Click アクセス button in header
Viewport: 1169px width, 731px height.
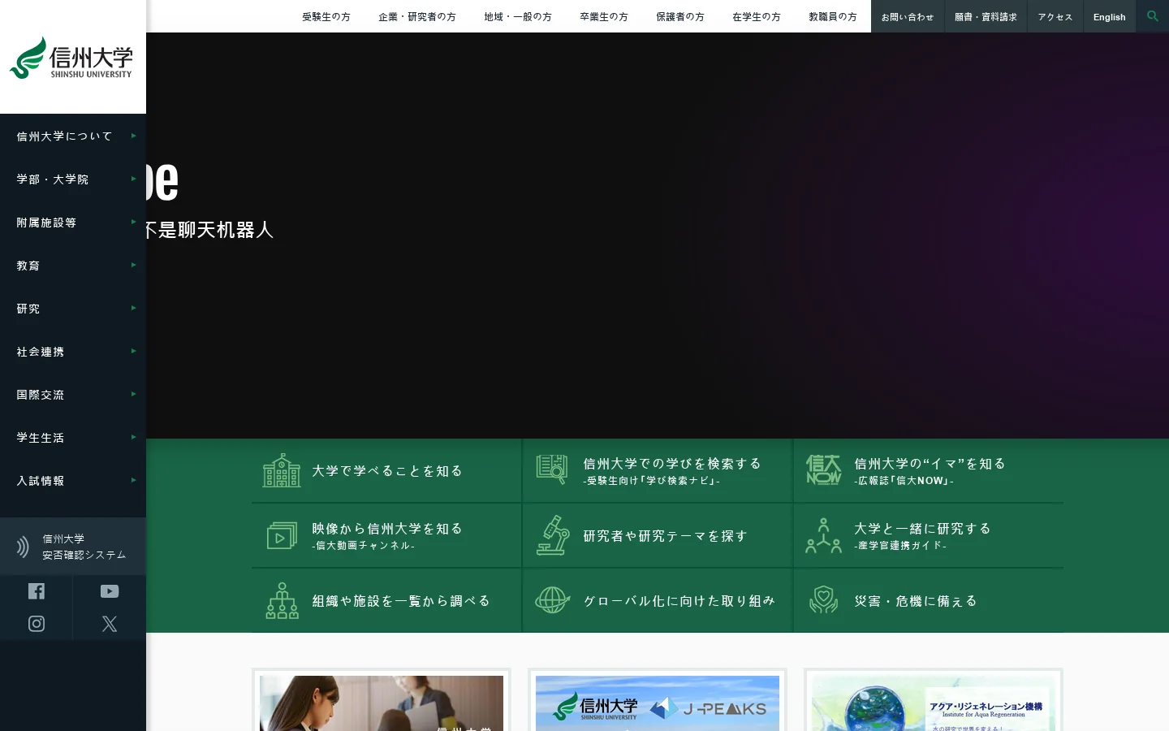tap(1055, 16)
